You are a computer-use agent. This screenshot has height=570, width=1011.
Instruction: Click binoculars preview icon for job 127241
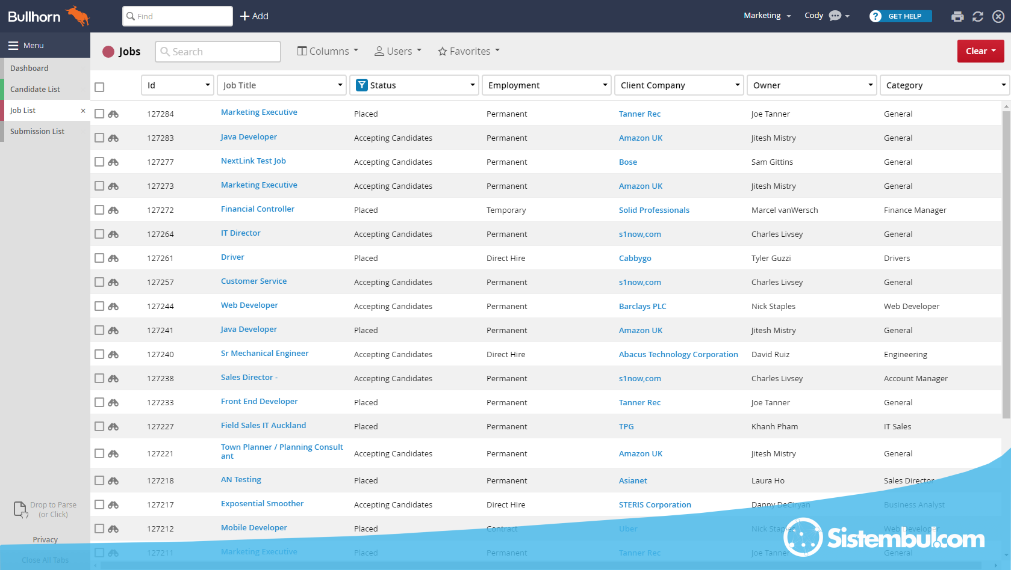pos(113,330)
